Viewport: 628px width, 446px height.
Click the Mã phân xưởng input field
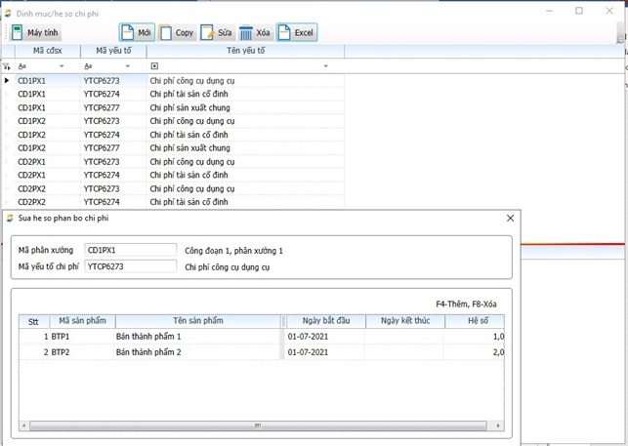click(130, 251)
